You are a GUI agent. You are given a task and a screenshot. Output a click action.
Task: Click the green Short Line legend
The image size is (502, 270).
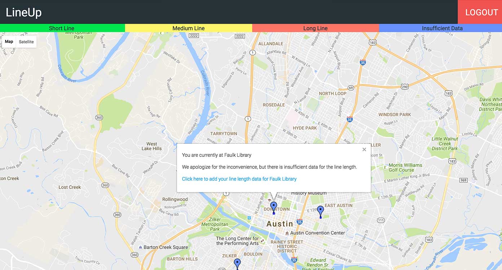click(x=62, y=28)
